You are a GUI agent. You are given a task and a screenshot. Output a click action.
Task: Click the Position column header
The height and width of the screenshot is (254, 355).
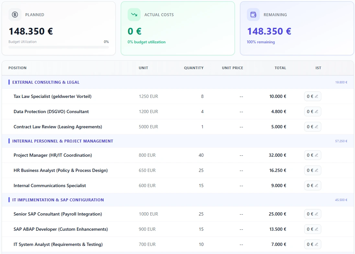(x=17, y=68)
